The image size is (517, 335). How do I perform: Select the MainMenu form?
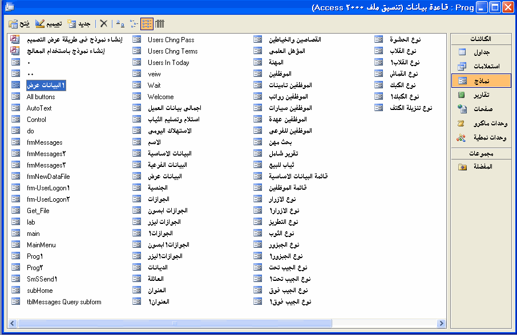click(x=41, y=245)
